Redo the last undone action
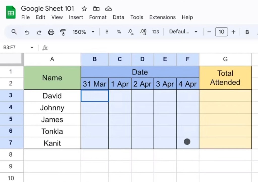This screenshot has width=258, height=182. pyautogui.click(x=39, y=32)
